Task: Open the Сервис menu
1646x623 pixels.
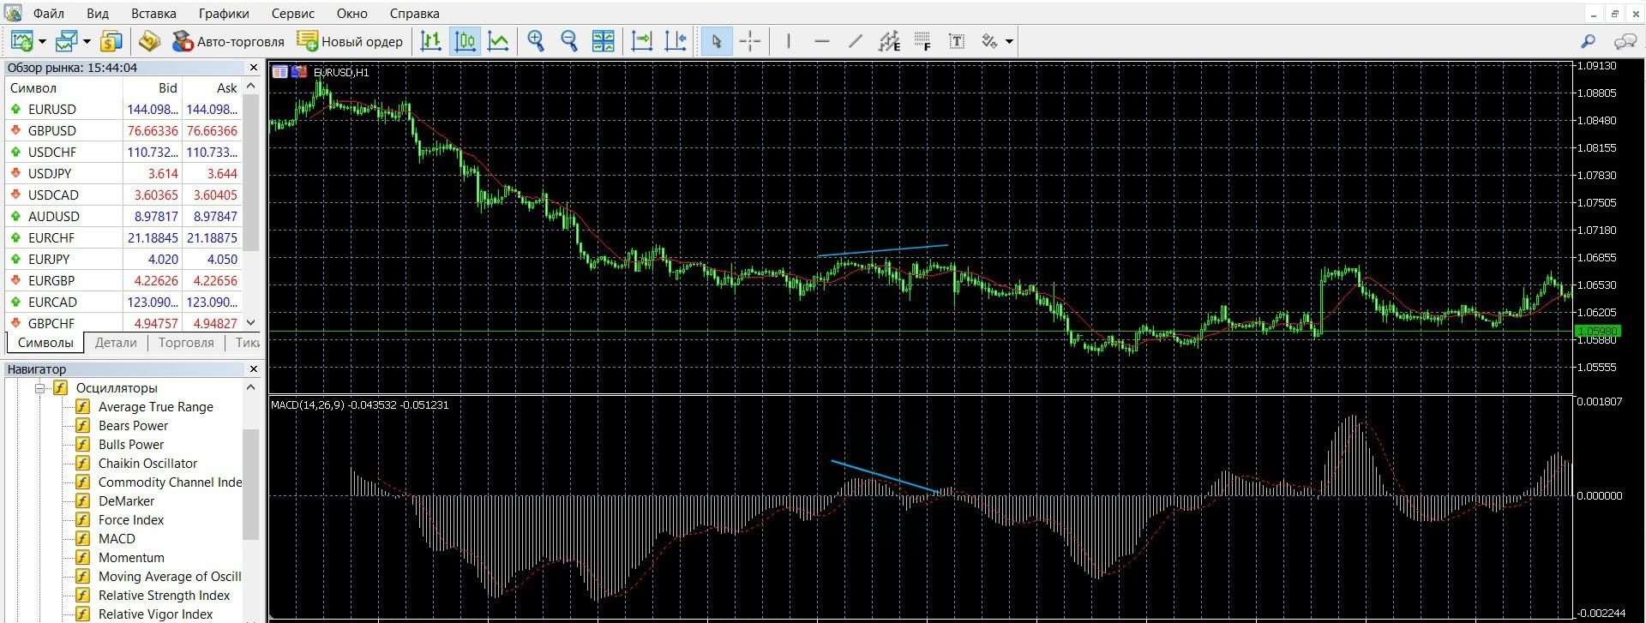Action: click(x=293, y=14)
